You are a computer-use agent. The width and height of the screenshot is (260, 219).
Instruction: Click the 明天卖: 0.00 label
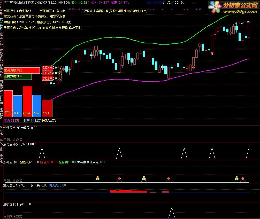click(x=57, y=185)
